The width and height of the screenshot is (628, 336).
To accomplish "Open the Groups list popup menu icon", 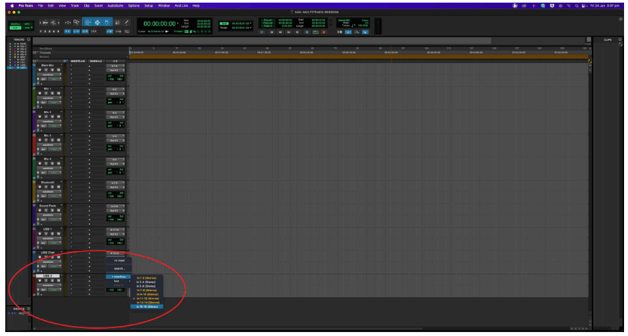I will point(28,309).
